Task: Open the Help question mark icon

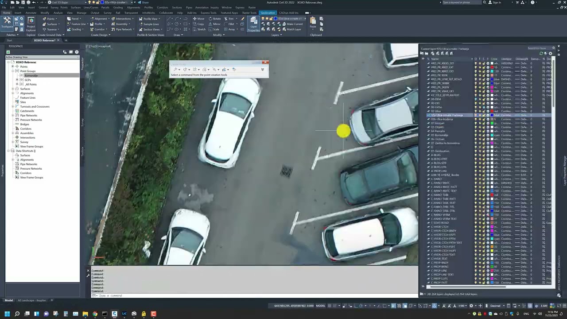Action: [x=533, y=2]
